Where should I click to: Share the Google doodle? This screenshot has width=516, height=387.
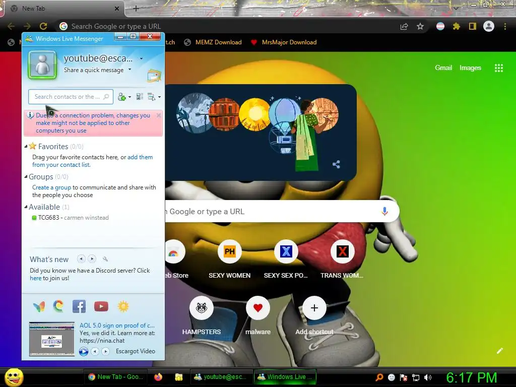click(336, 164)
